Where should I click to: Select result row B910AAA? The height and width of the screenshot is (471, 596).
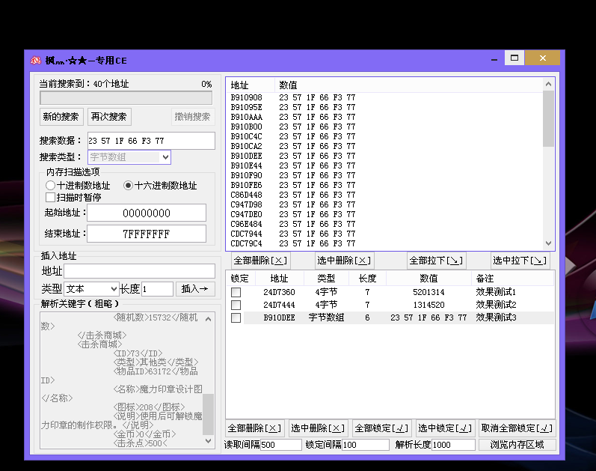385,117
